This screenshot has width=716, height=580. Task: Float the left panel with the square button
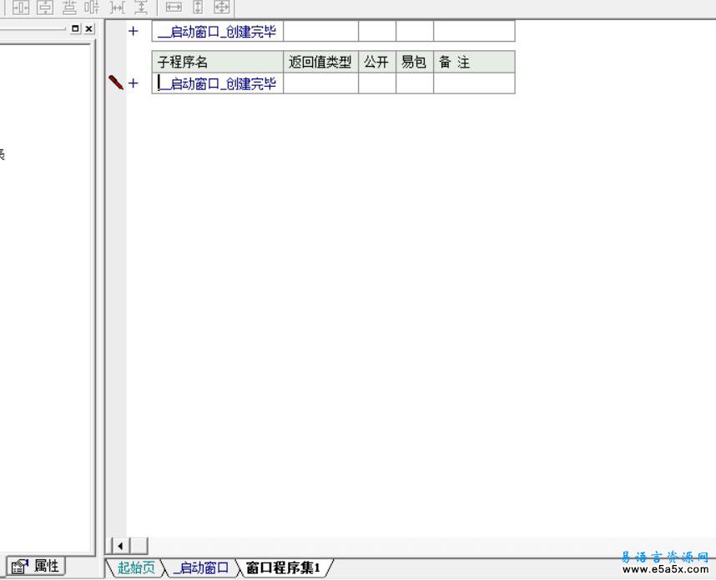(76, 28)
